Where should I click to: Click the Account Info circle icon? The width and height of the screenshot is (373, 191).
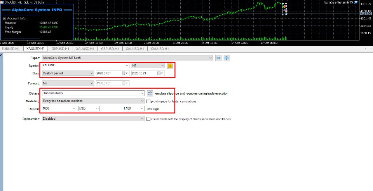[x=4, y=19]
